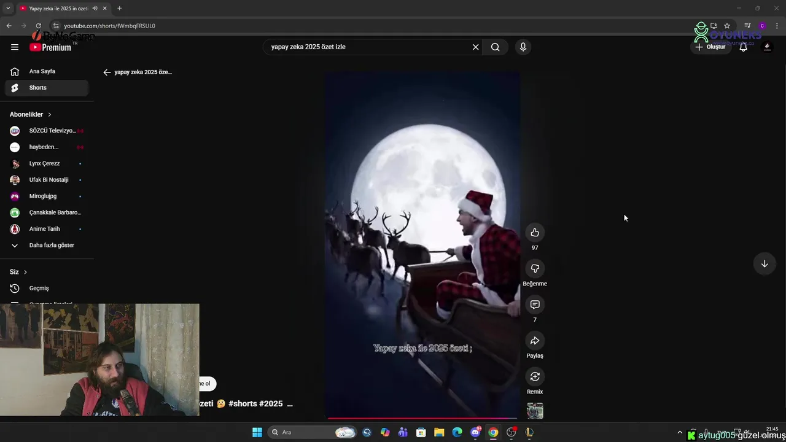The width and height of the screenshot is (786, 442).
Task: Open Lynx Çerezz subscription channel
Action: (x=47, y=163)
